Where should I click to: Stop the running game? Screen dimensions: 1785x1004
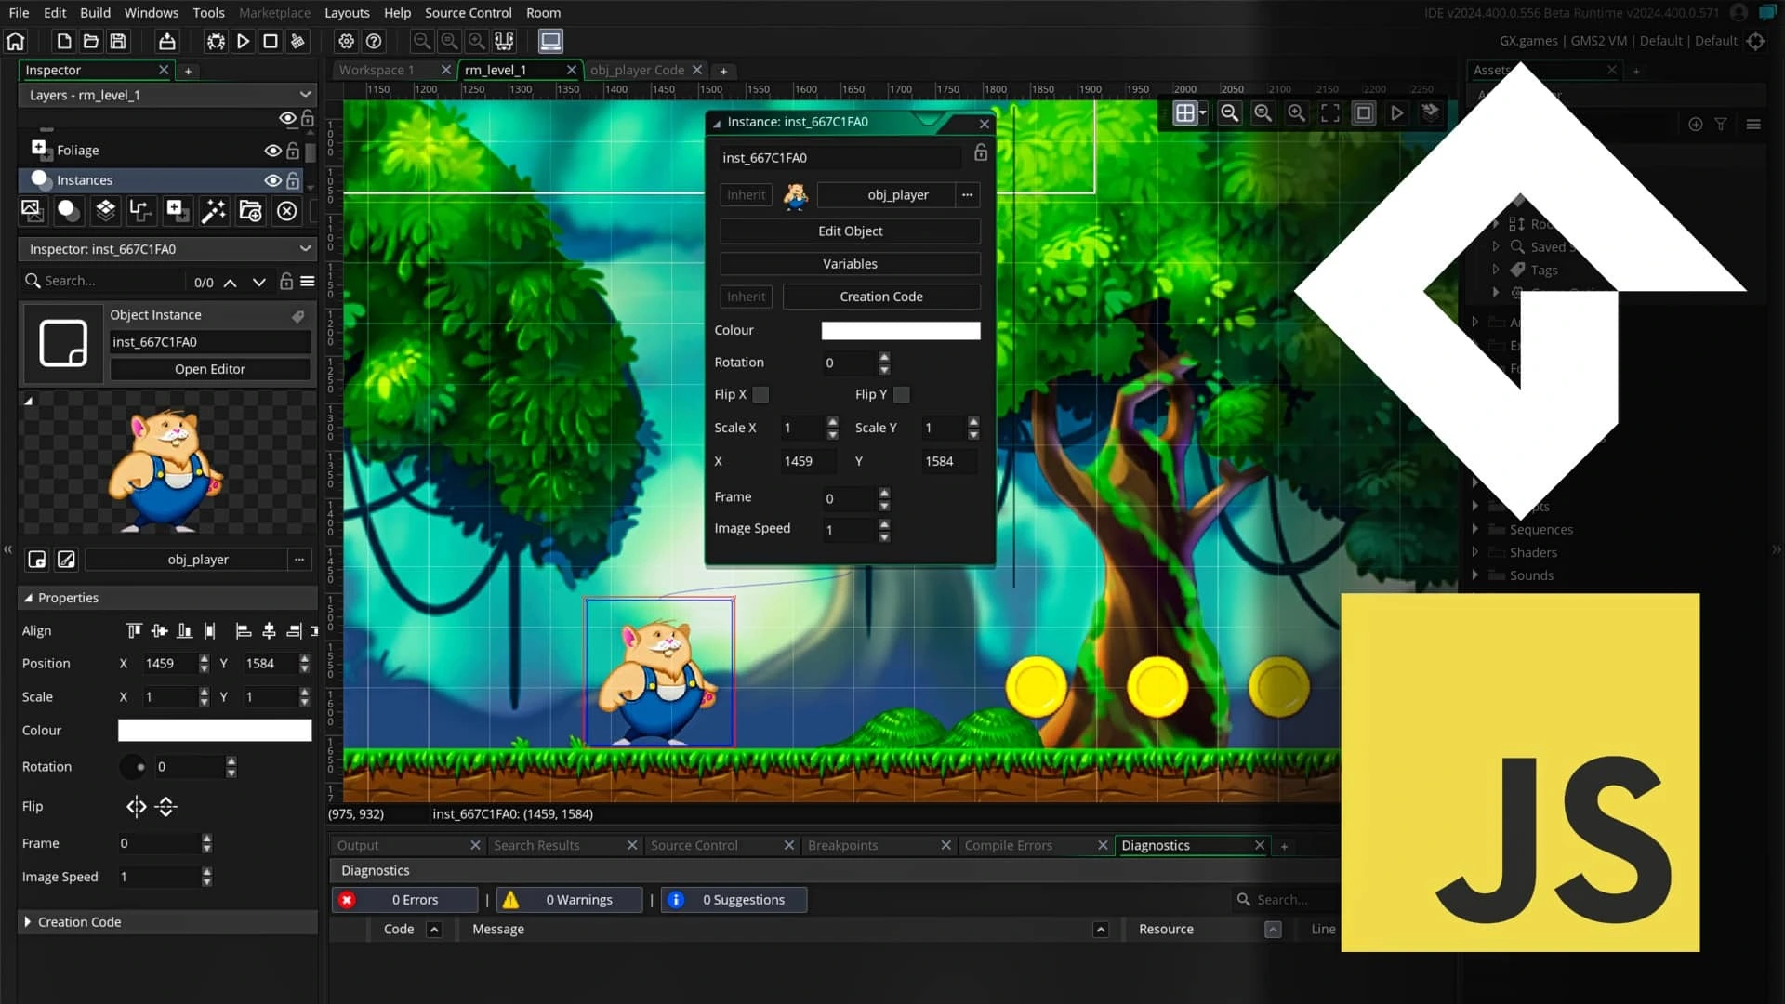pyautogui.click(x=271, y=41)
